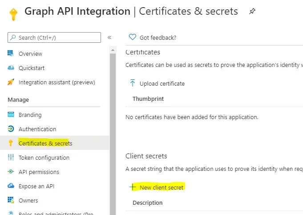303x215 pixels.
Task: Collapse the sidebar with double chevron
Action: 109,37
